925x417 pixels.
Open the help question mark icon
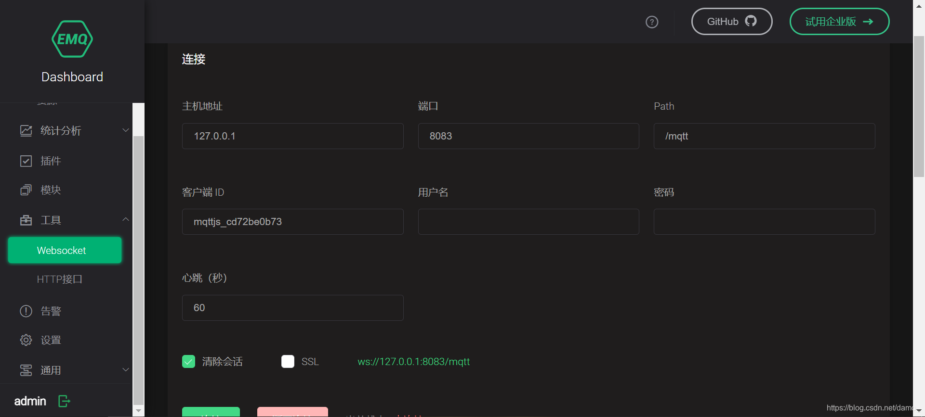pos(652,22)
